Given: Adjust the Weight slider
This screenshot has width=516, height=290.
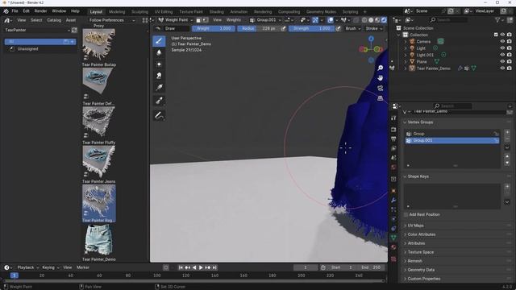Looking at the screenshot, I should [213, 29].
